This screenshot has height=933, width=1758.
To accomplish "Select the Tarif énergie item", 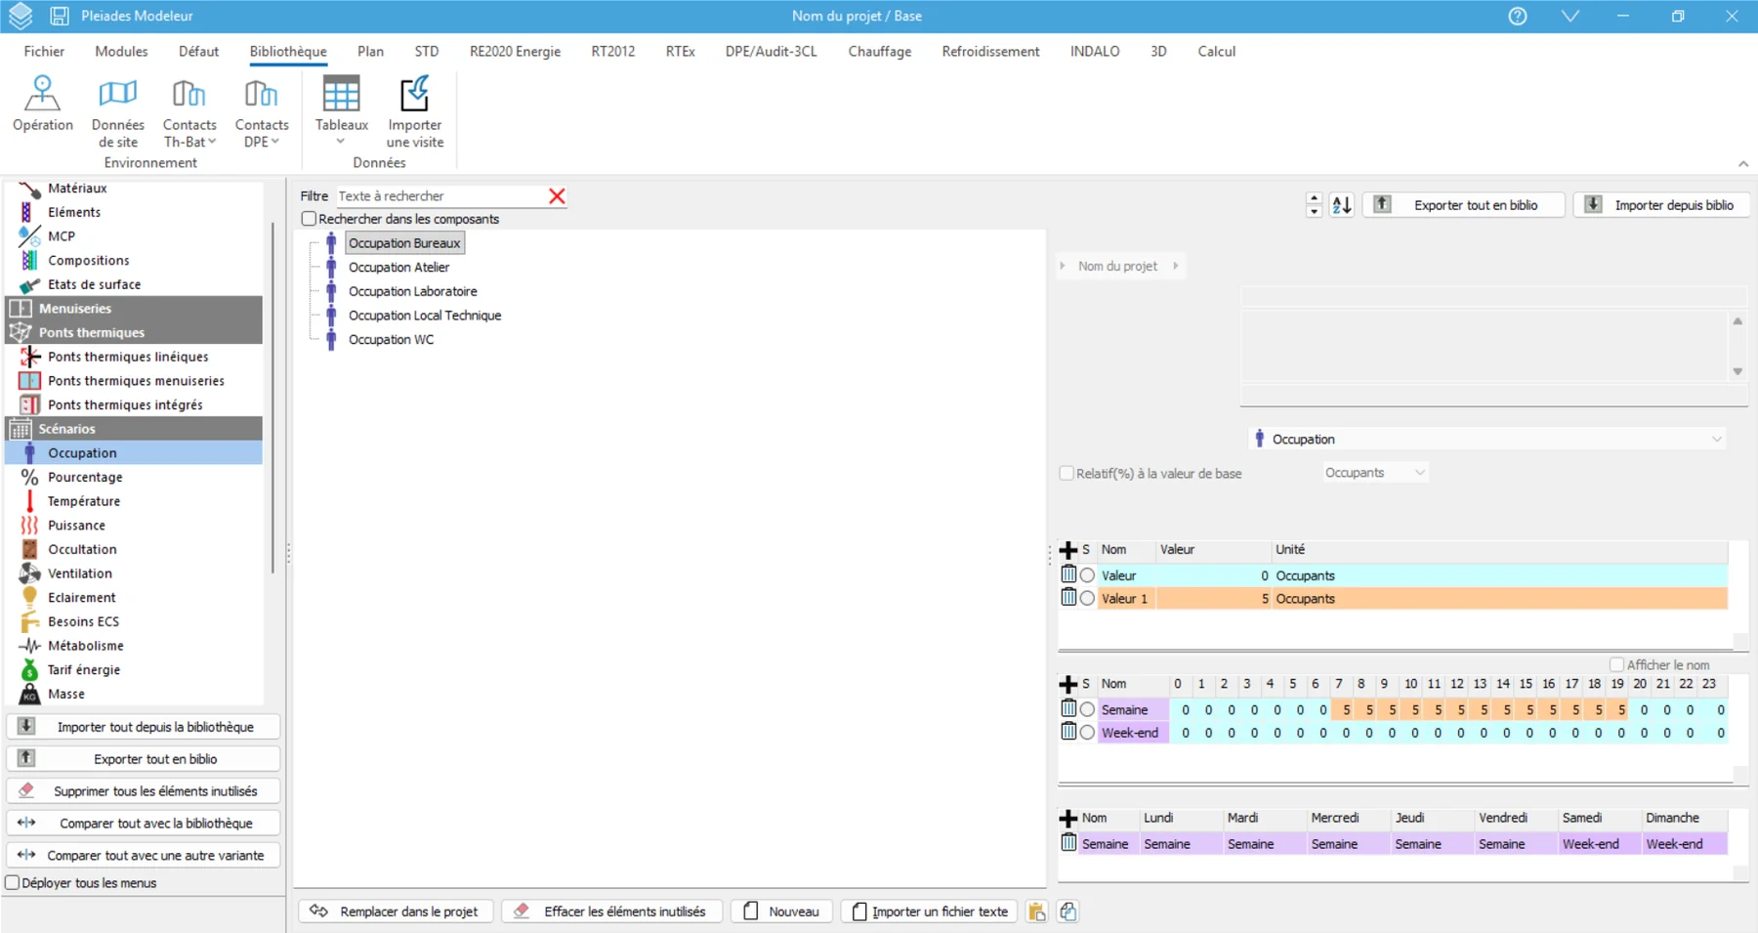I will [x=84, y=669].
